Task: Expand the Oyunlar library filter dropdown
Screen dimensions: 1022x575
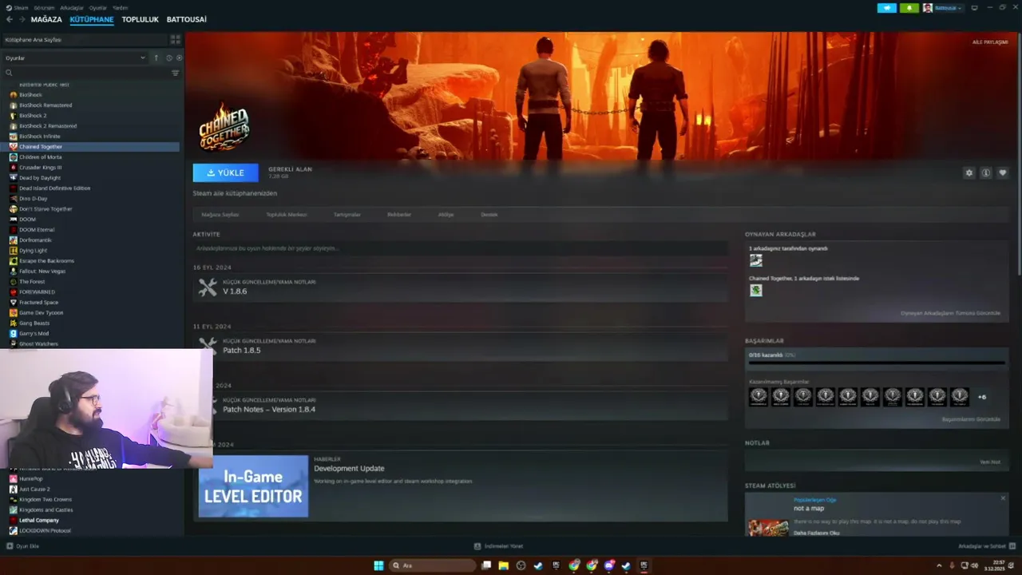Action: click(x=76, y=57)
